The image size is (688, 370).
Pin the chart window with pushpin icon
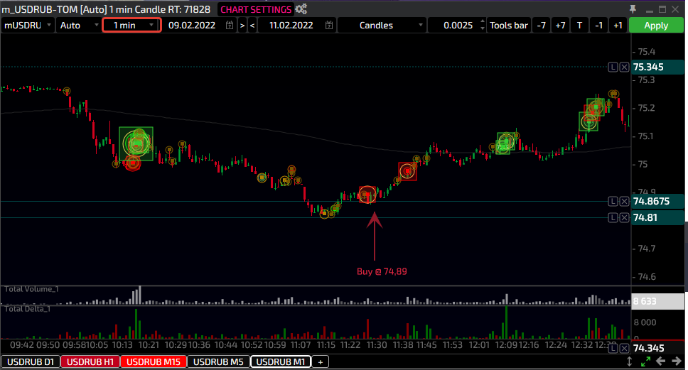coord(633,9)
